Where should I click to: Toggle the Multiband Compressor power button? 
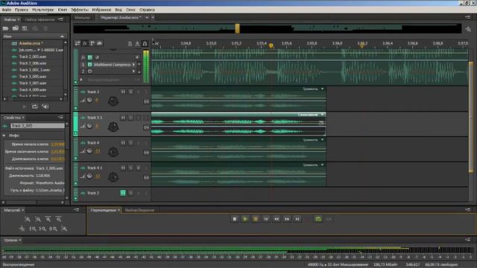click(90, 65)
